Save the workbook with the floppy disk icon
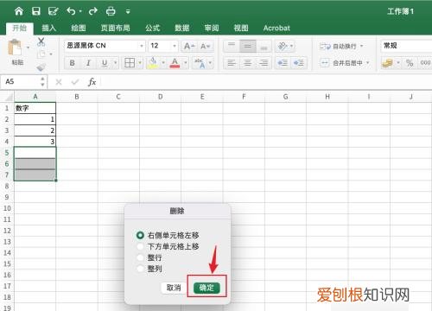This screenshot has height=311, width=432. coord(36,11)
